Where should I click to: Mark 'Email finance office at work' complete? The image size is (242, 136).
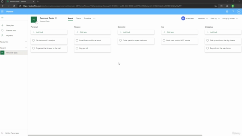[x=77, y=40]
